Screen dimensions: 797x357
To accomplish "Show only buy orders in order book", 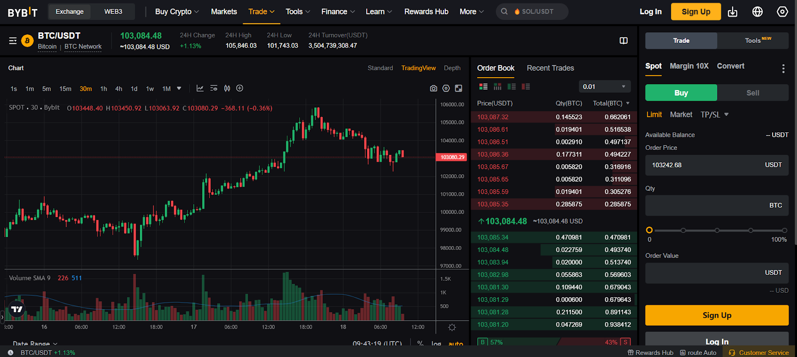I will click(512, 87).
